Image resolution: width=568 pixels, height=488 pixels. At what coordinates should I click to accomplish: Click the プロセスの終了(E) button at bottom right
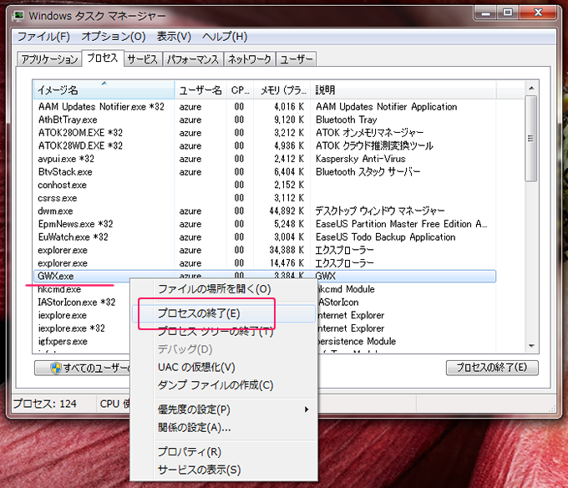[492, 368]
